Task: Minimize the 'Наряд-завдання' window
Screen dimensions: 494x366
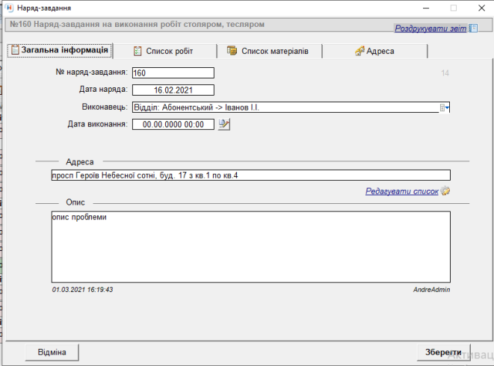Action: tap(419, 7)
